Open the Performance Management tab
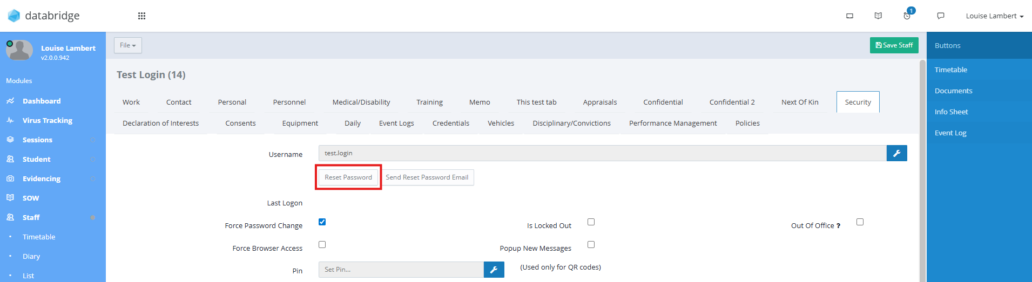This screenshot has width=1032, height=282. click(673, 123)
